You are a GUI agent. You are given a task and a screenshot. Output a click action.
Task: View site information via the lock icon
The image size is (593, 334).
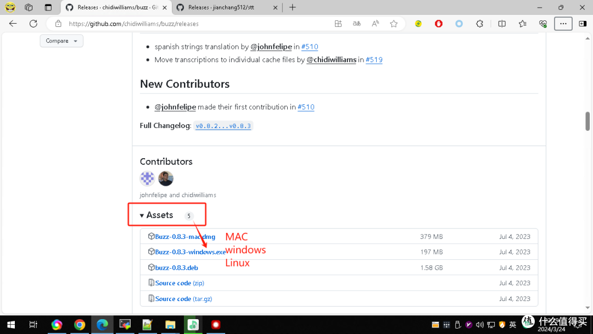tap(58, 24)
